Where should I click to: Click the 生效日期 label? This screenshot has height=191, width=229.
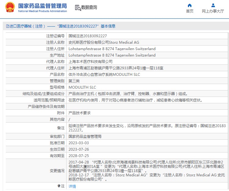(57, 149)
